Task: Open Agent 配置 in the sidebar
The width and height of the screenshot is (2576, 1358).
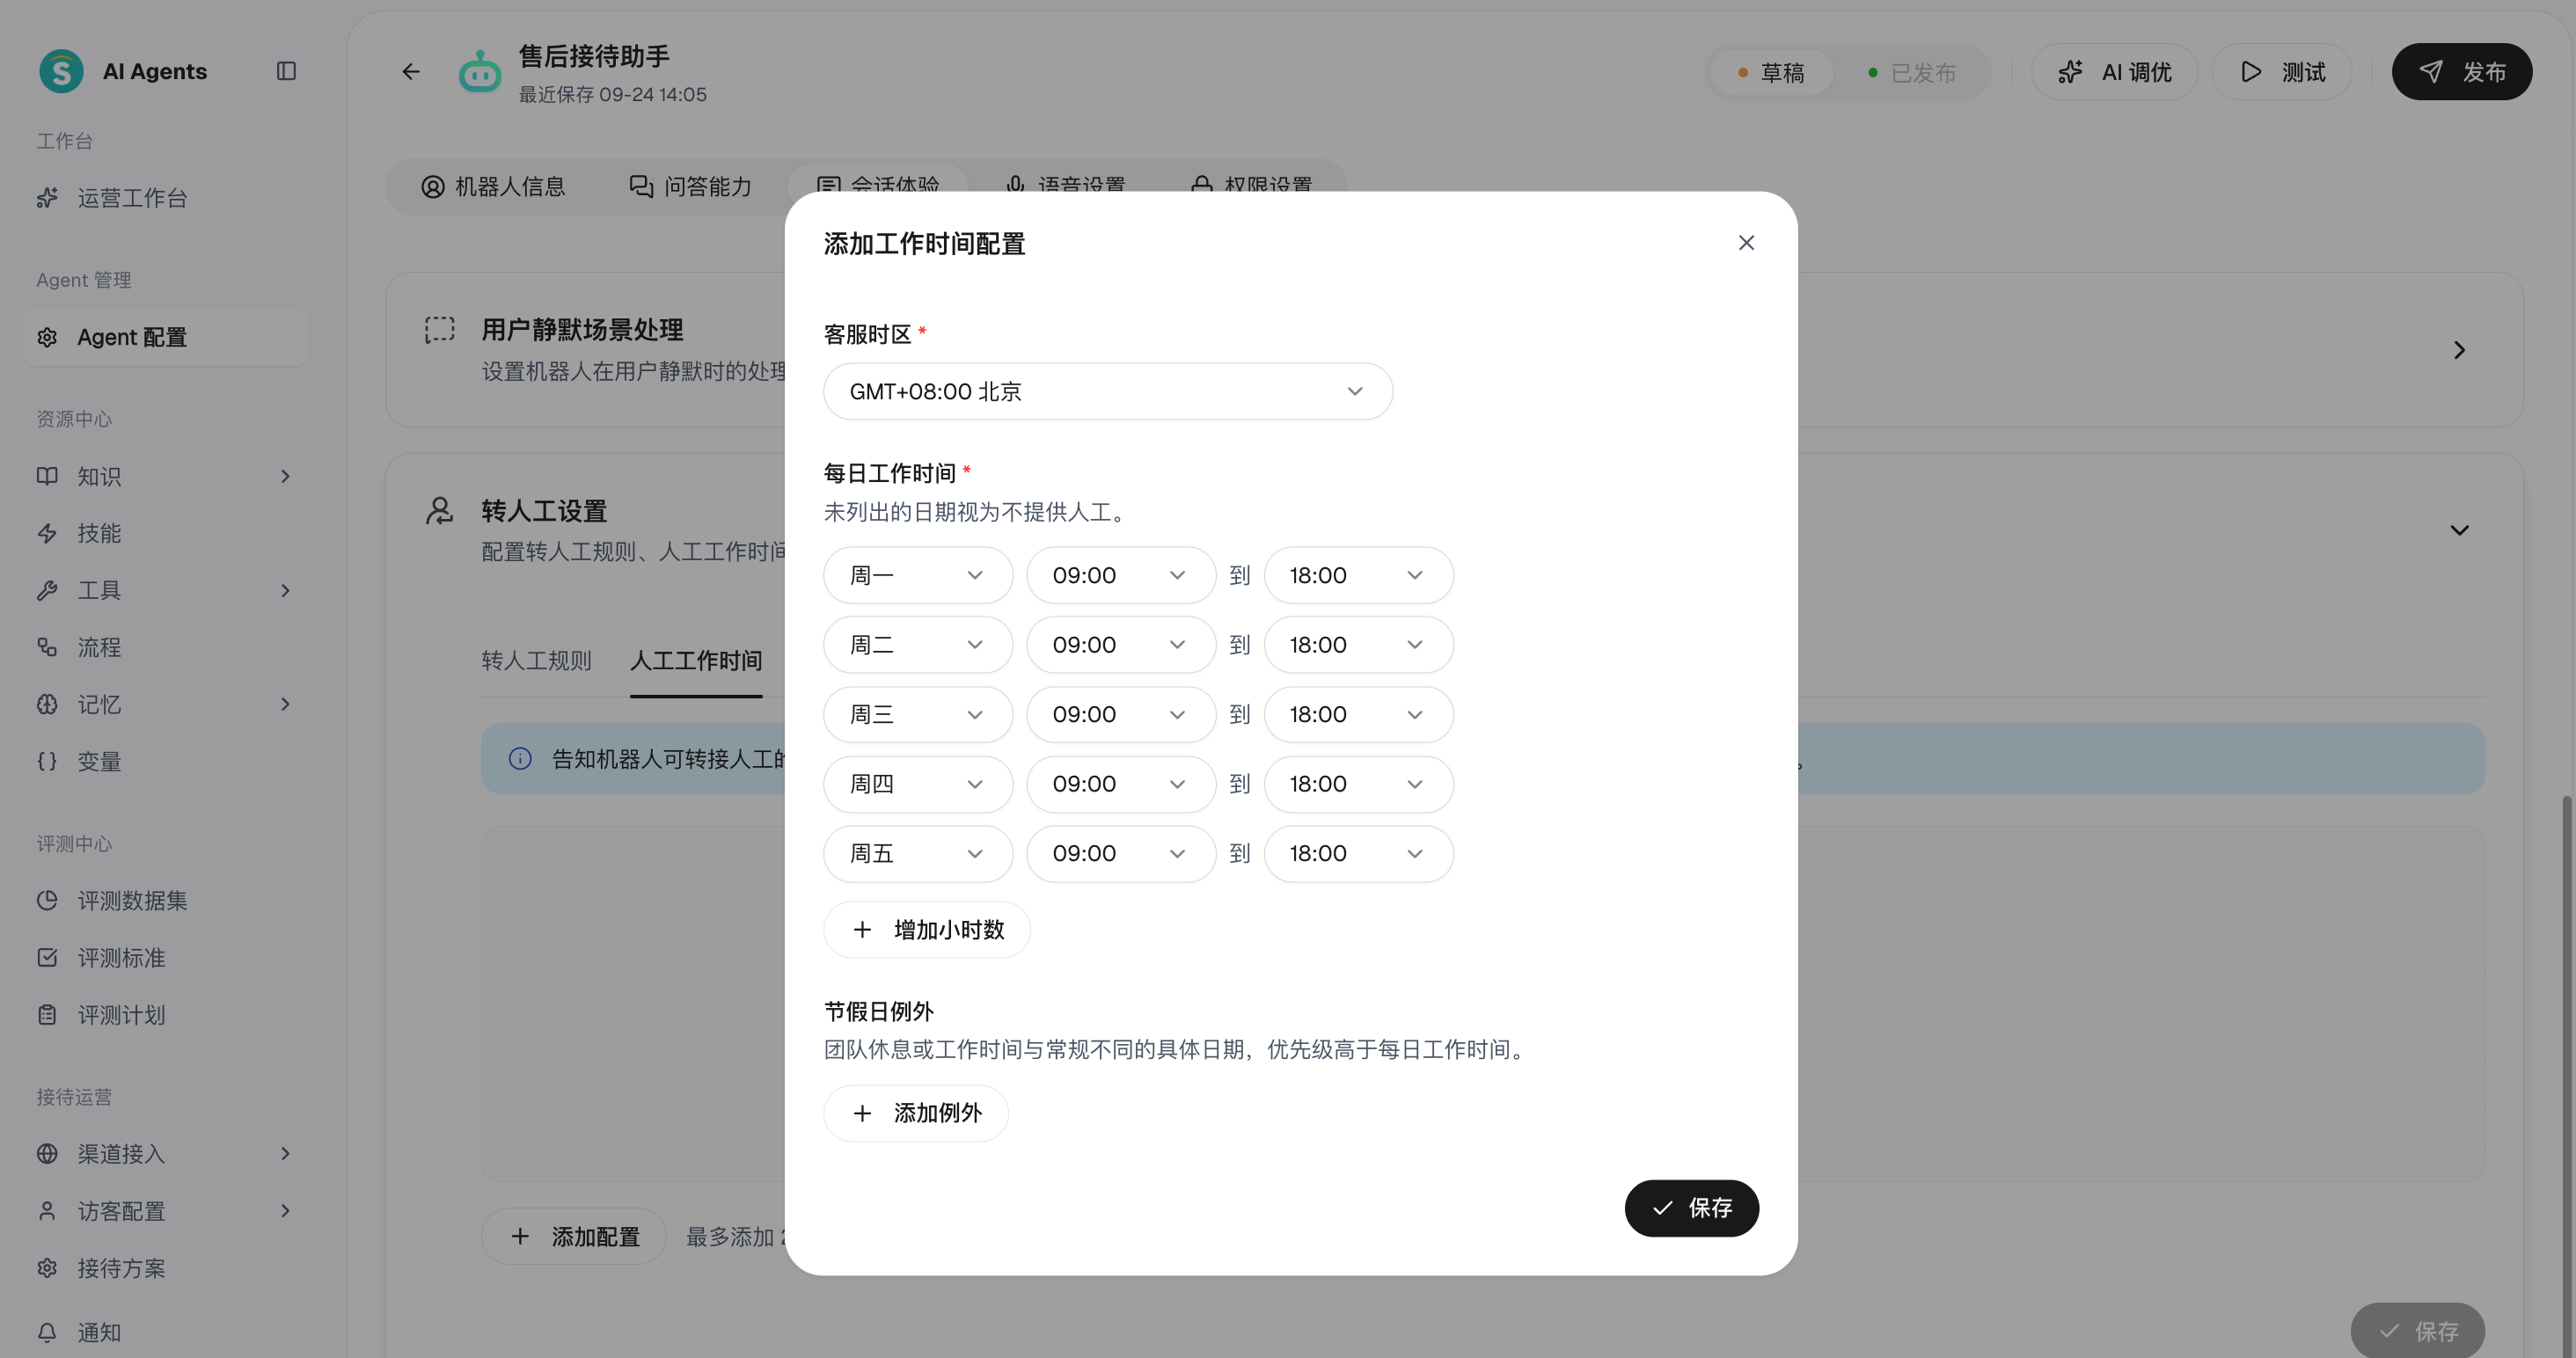Action: pyautogui.click(x=166, y=337)
